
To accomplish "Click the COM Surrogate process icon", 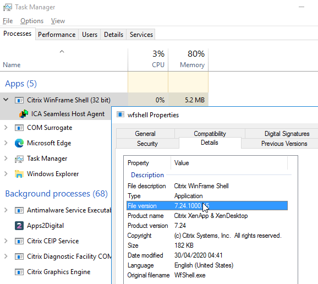I will pyautogui.click(x=19, y=128).
